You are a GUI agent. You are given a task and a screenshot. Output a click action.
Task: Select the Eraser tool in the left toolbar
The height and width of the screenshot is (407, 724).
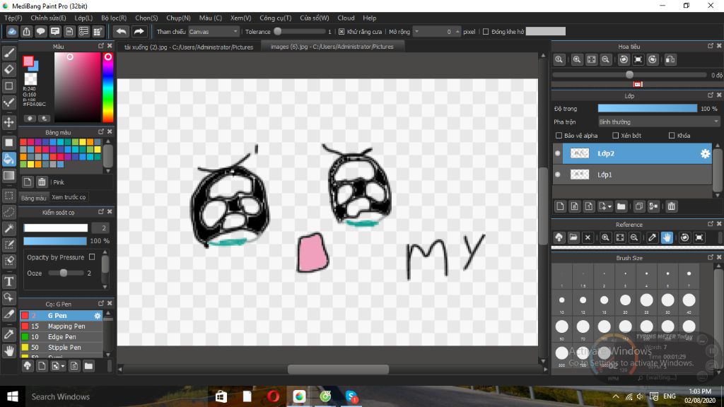pyautogui.click(x=8, y=70)
